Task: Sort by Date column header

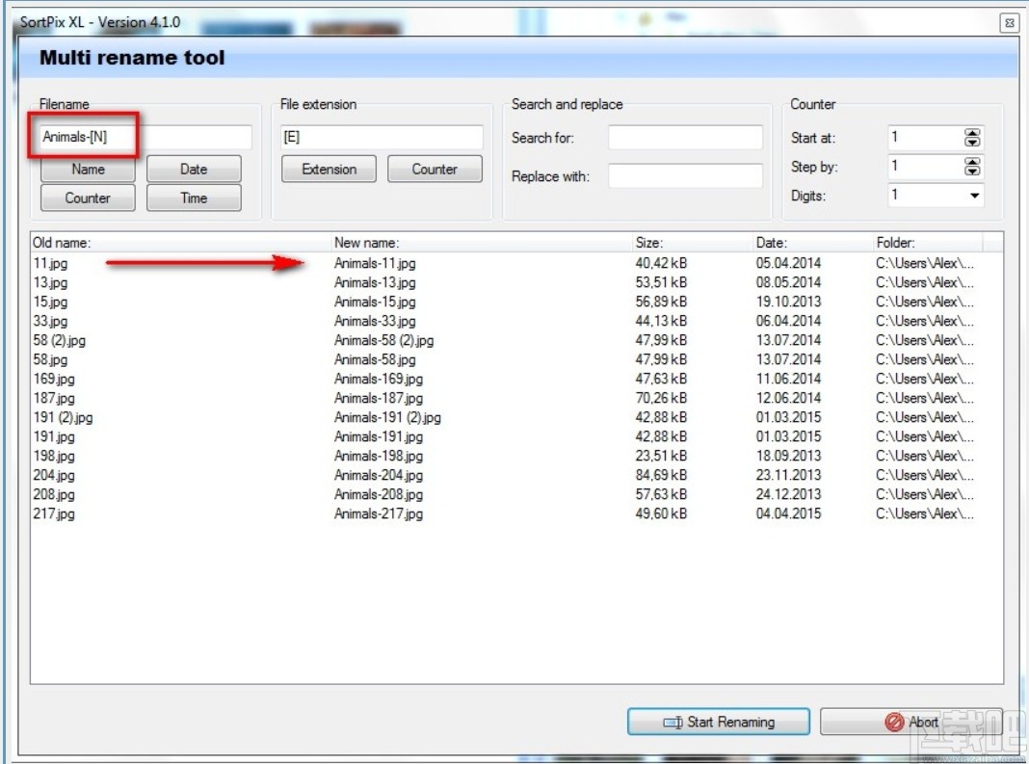Action: pos(812,243)
